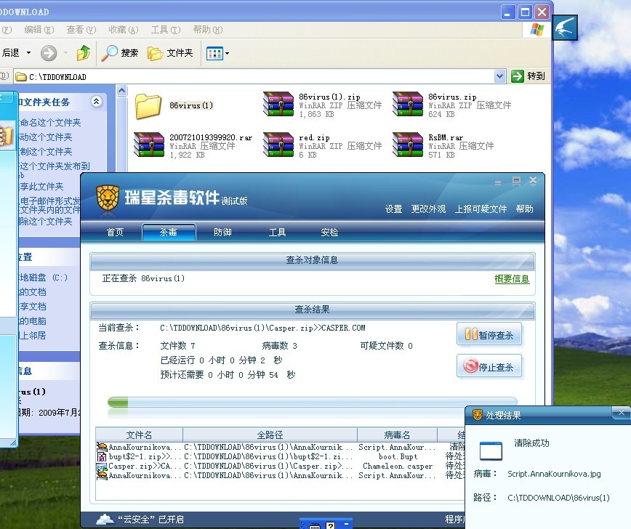Open the Favorites (收藏) menu

tap(124, 29)
